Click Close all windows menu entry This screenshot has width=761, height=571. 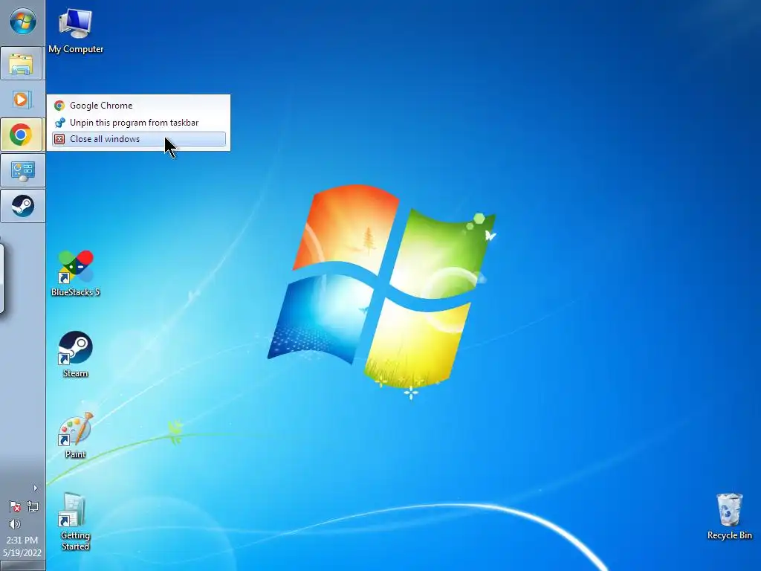139,139
